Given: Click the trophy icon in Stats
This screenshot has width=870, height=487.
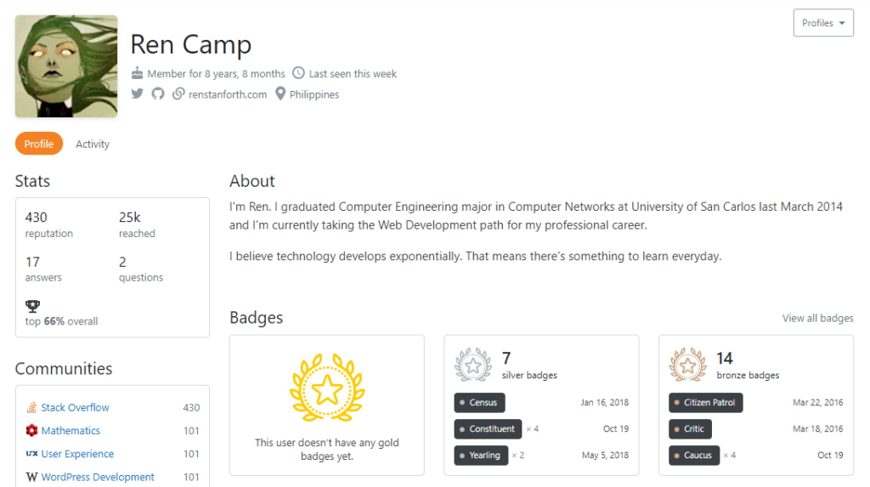Looking at the screenshot, I should [x=33, y=306].
